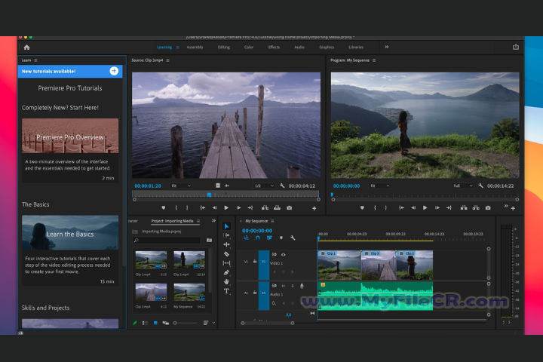Mark In point in Source monitor
Image resolution: width=543 pixels, height=362 pixels.
tap(176, 208)
